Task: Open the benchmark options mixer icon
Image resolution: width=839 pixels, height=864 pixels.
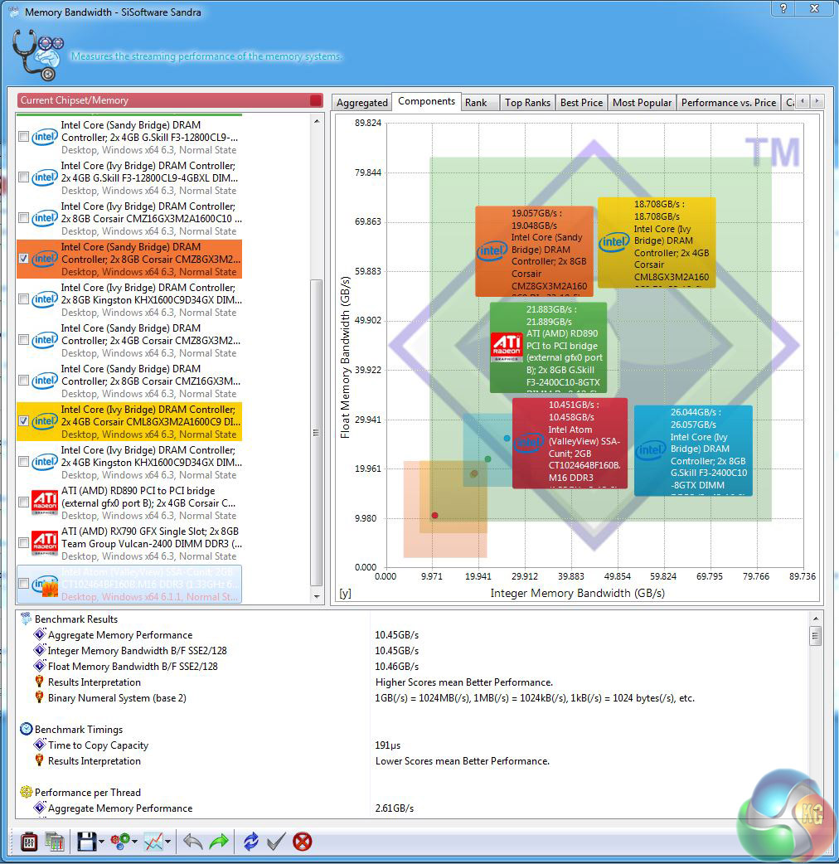Action: coord(29,842)
